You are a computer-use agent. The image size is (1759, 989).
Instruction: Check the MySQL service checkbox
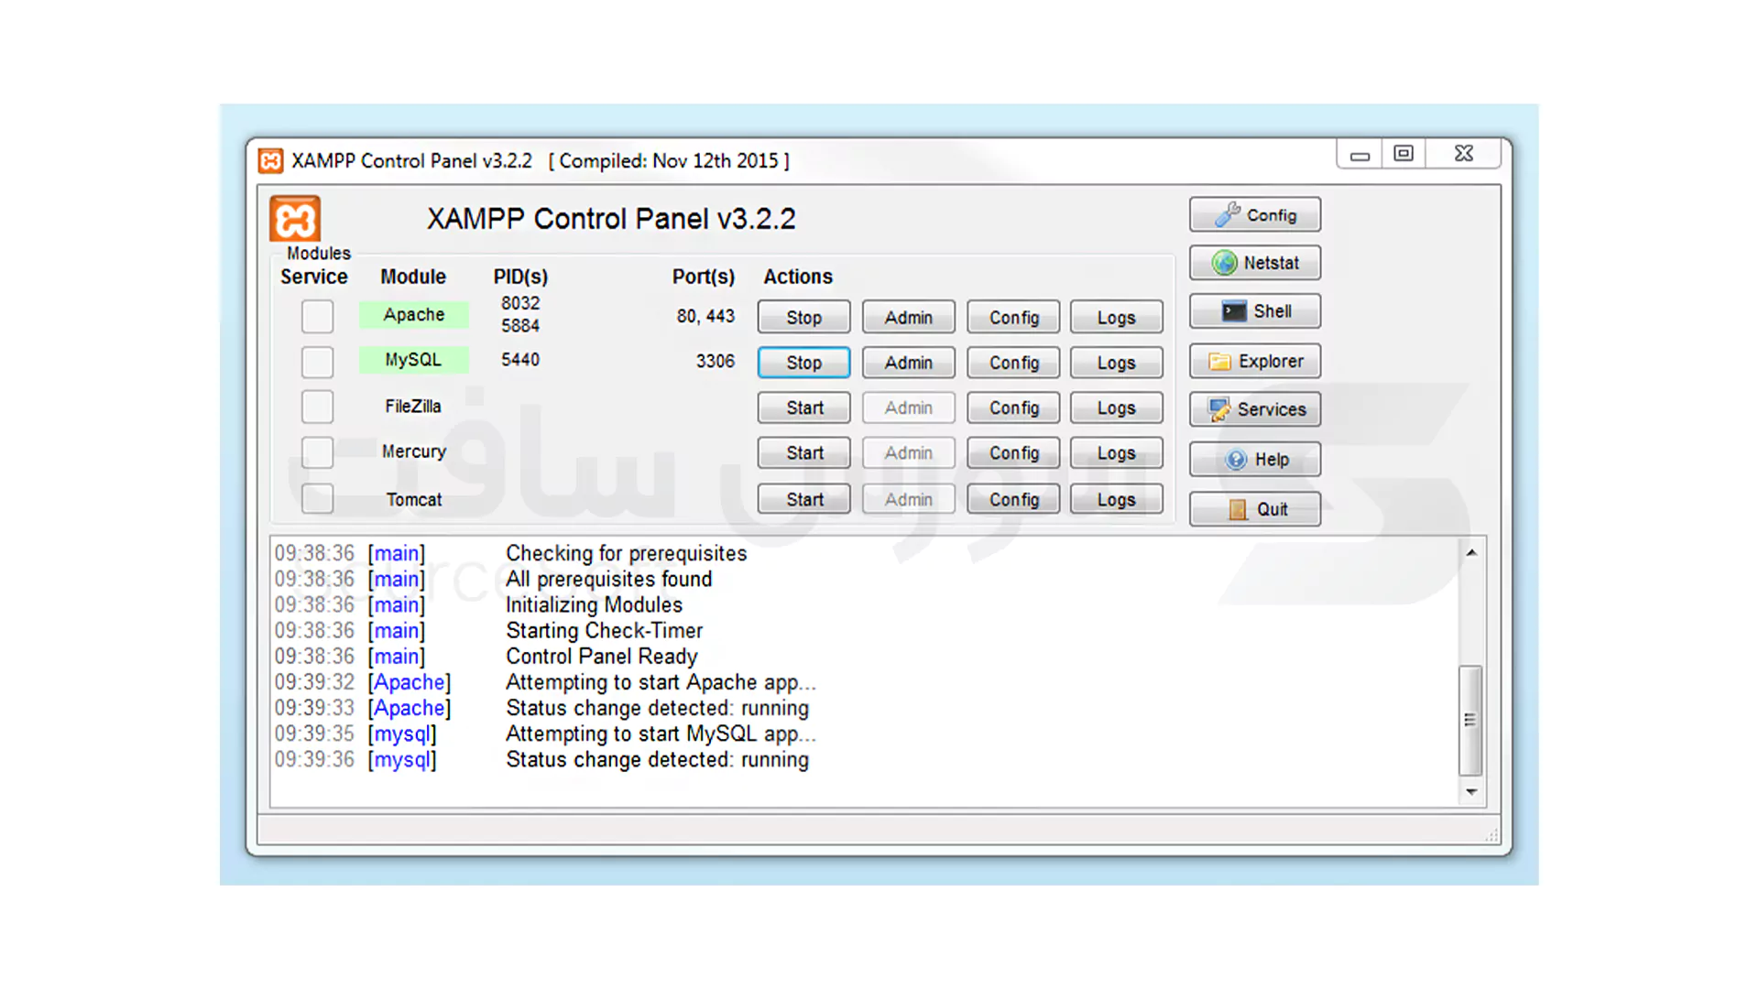coord(316,362)
